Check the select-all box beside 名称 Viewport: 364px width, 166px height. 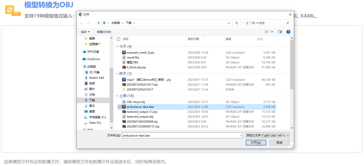118,39
